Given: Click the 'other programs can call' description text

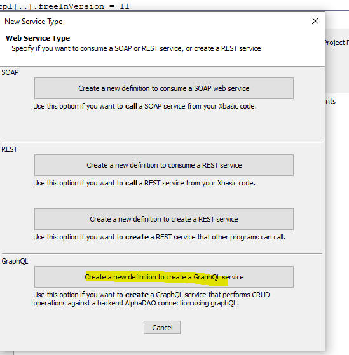Looking at the screenshot, I should 160,237.
